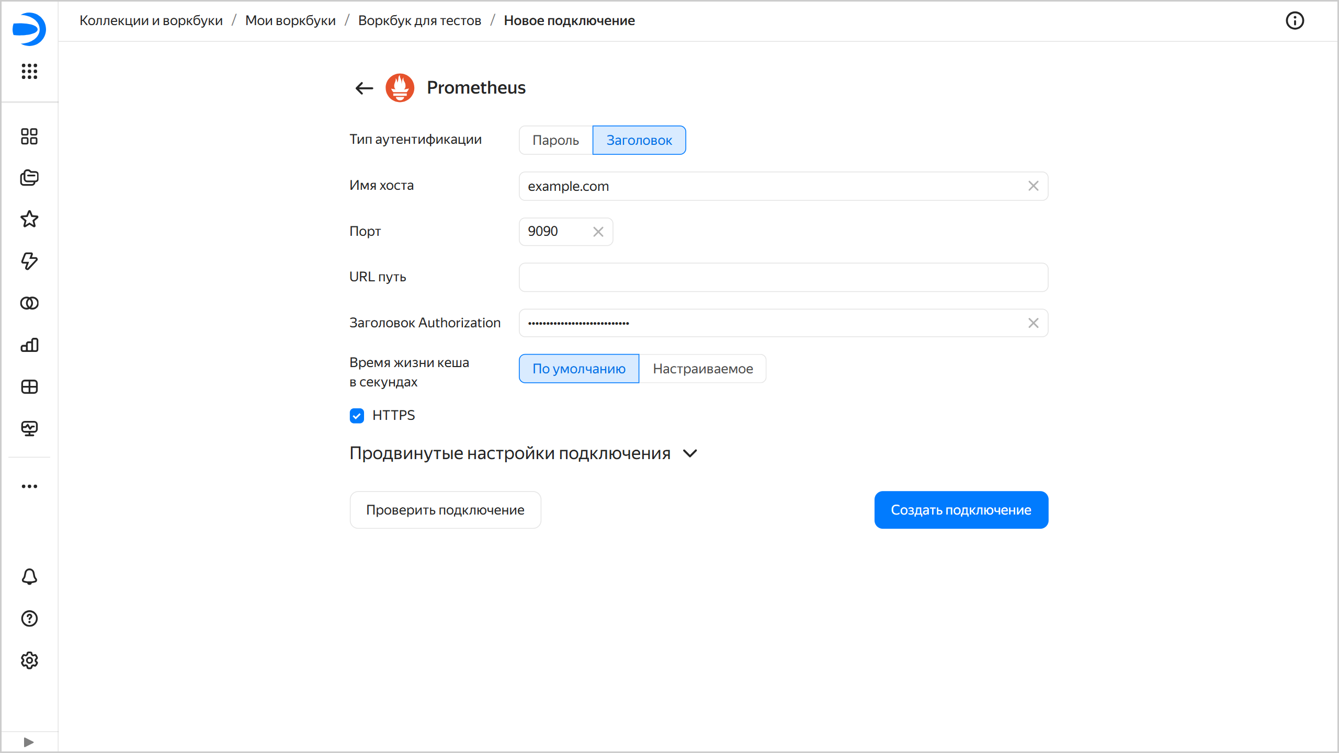Select Настраиваемое cache lifetime option
The height and width of the screenshot is (753, 1339).
click(702, 369)
